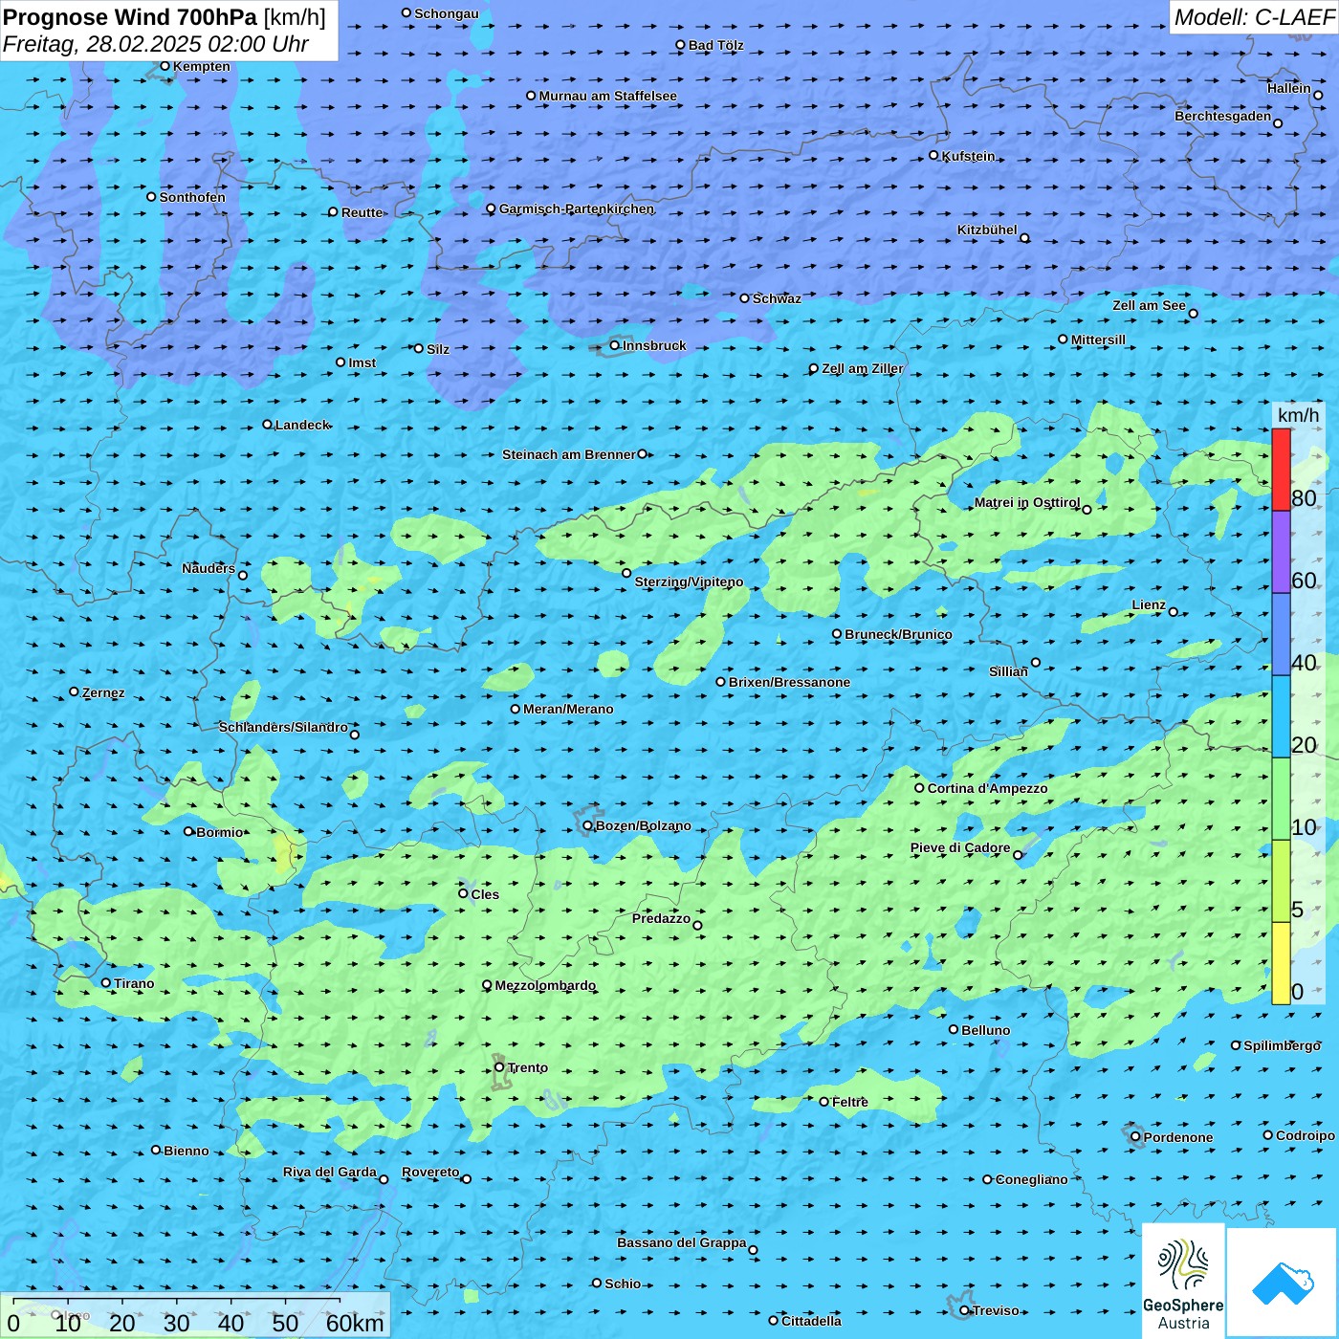Click the 'Garmisch-Partenkirchen' label
Image resolution: width=1339 pixels, height=1339 pixels.
click(577, 209)
